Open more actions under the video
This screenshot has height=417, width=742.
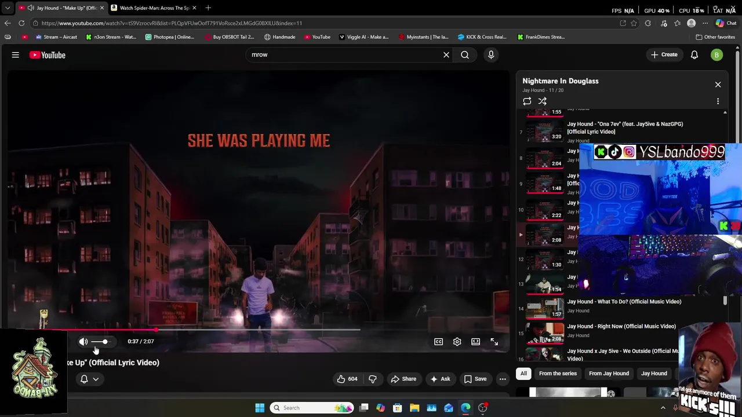click(x=503, y=379)
